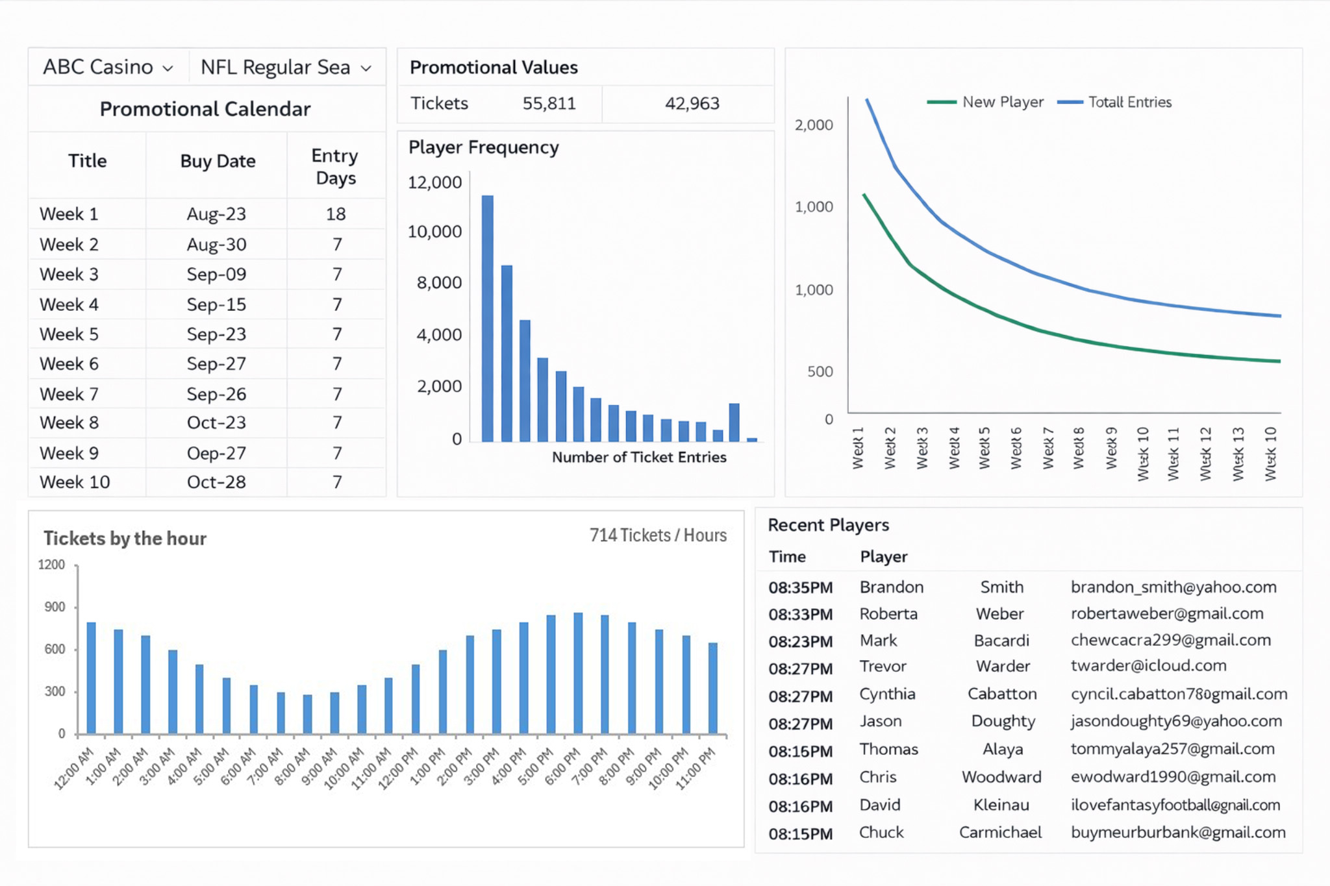Select the Week 1 calendar row
The image size is (1330, 886).
69,214
